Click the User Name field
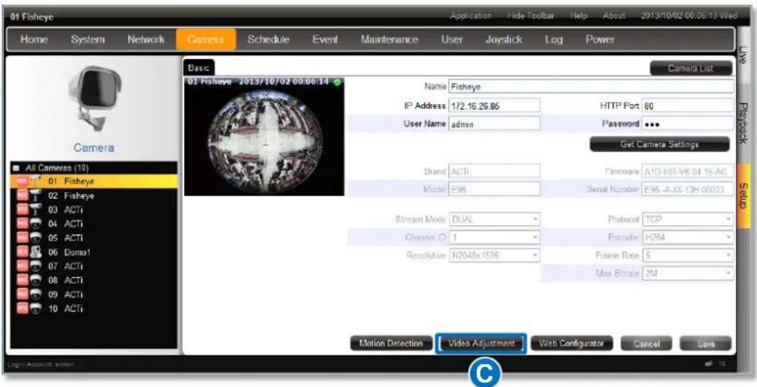 coord(494,123)
